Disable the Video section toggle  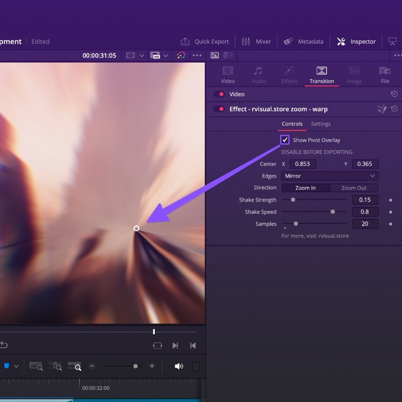click(219, 94)
